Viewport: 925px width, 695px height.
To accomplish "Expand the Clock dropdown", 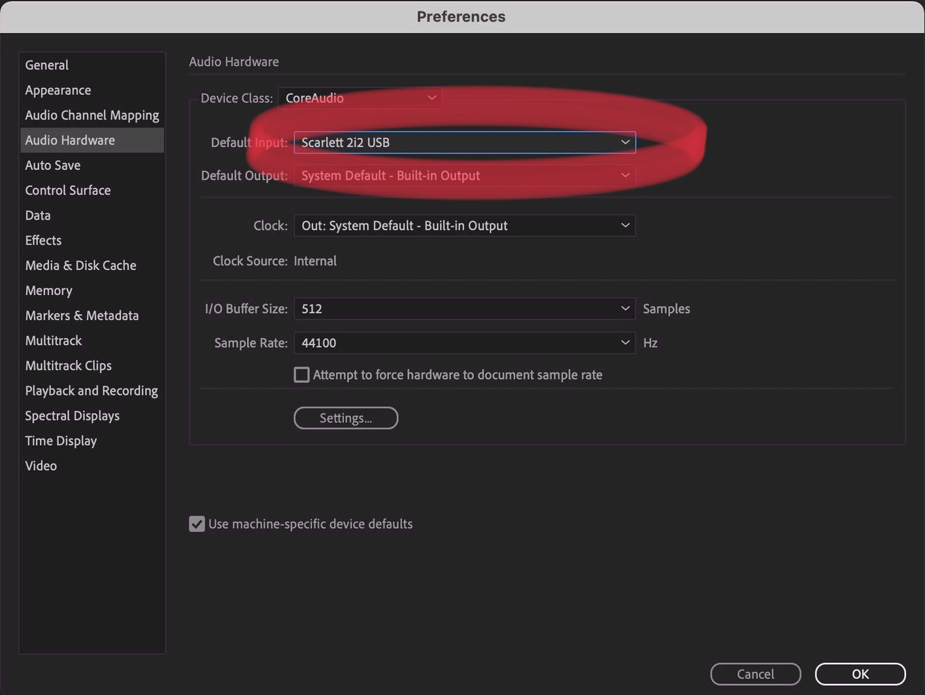I will click(465, 226).
